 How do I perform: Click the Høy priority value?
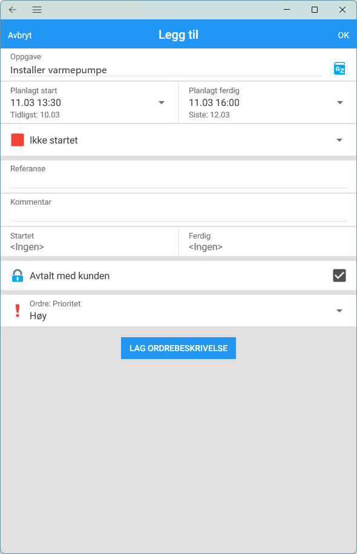click(38, 316)
